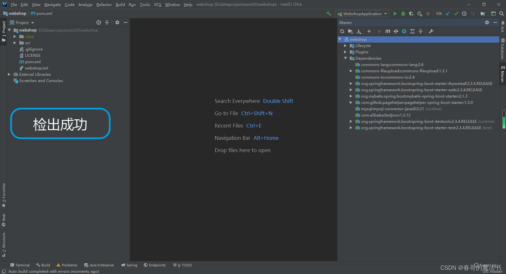This screenshot has width=506, height=274.
Task: Click the Run Anything icon
Action: click(493, 14)
